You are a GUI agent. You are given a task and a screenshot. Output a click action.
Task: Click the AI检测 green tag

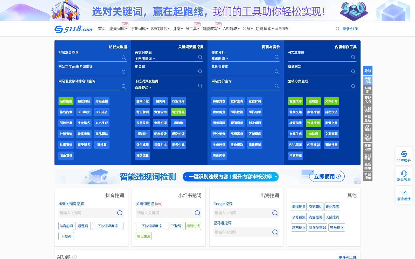(x=313, y=134)
